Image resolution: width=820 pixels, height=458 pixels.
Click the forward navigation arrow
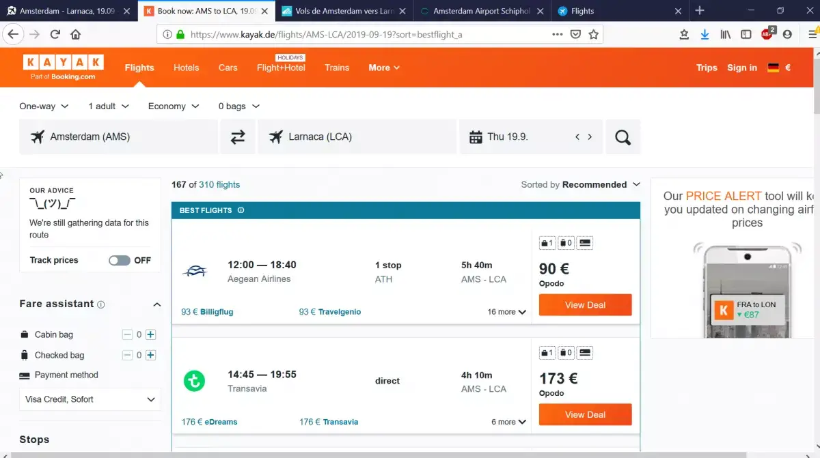(x=35, y=34)
